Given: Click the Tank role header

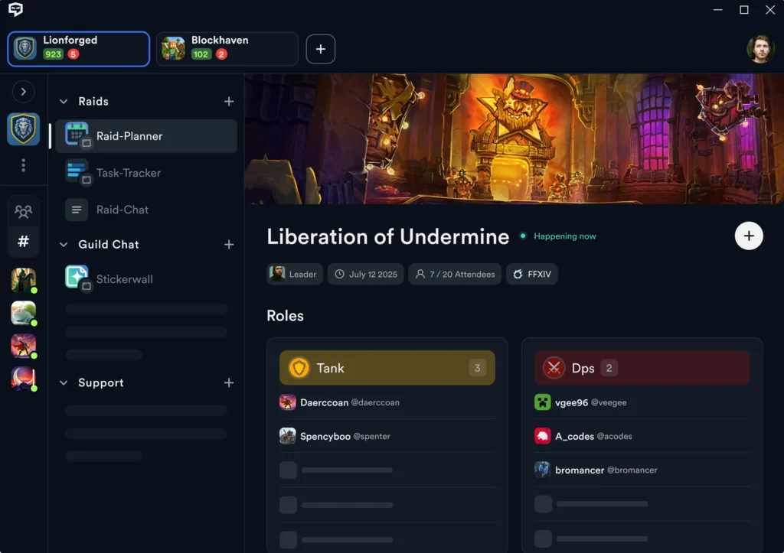Looking at the screenshot, I should (x=387, y=368).
